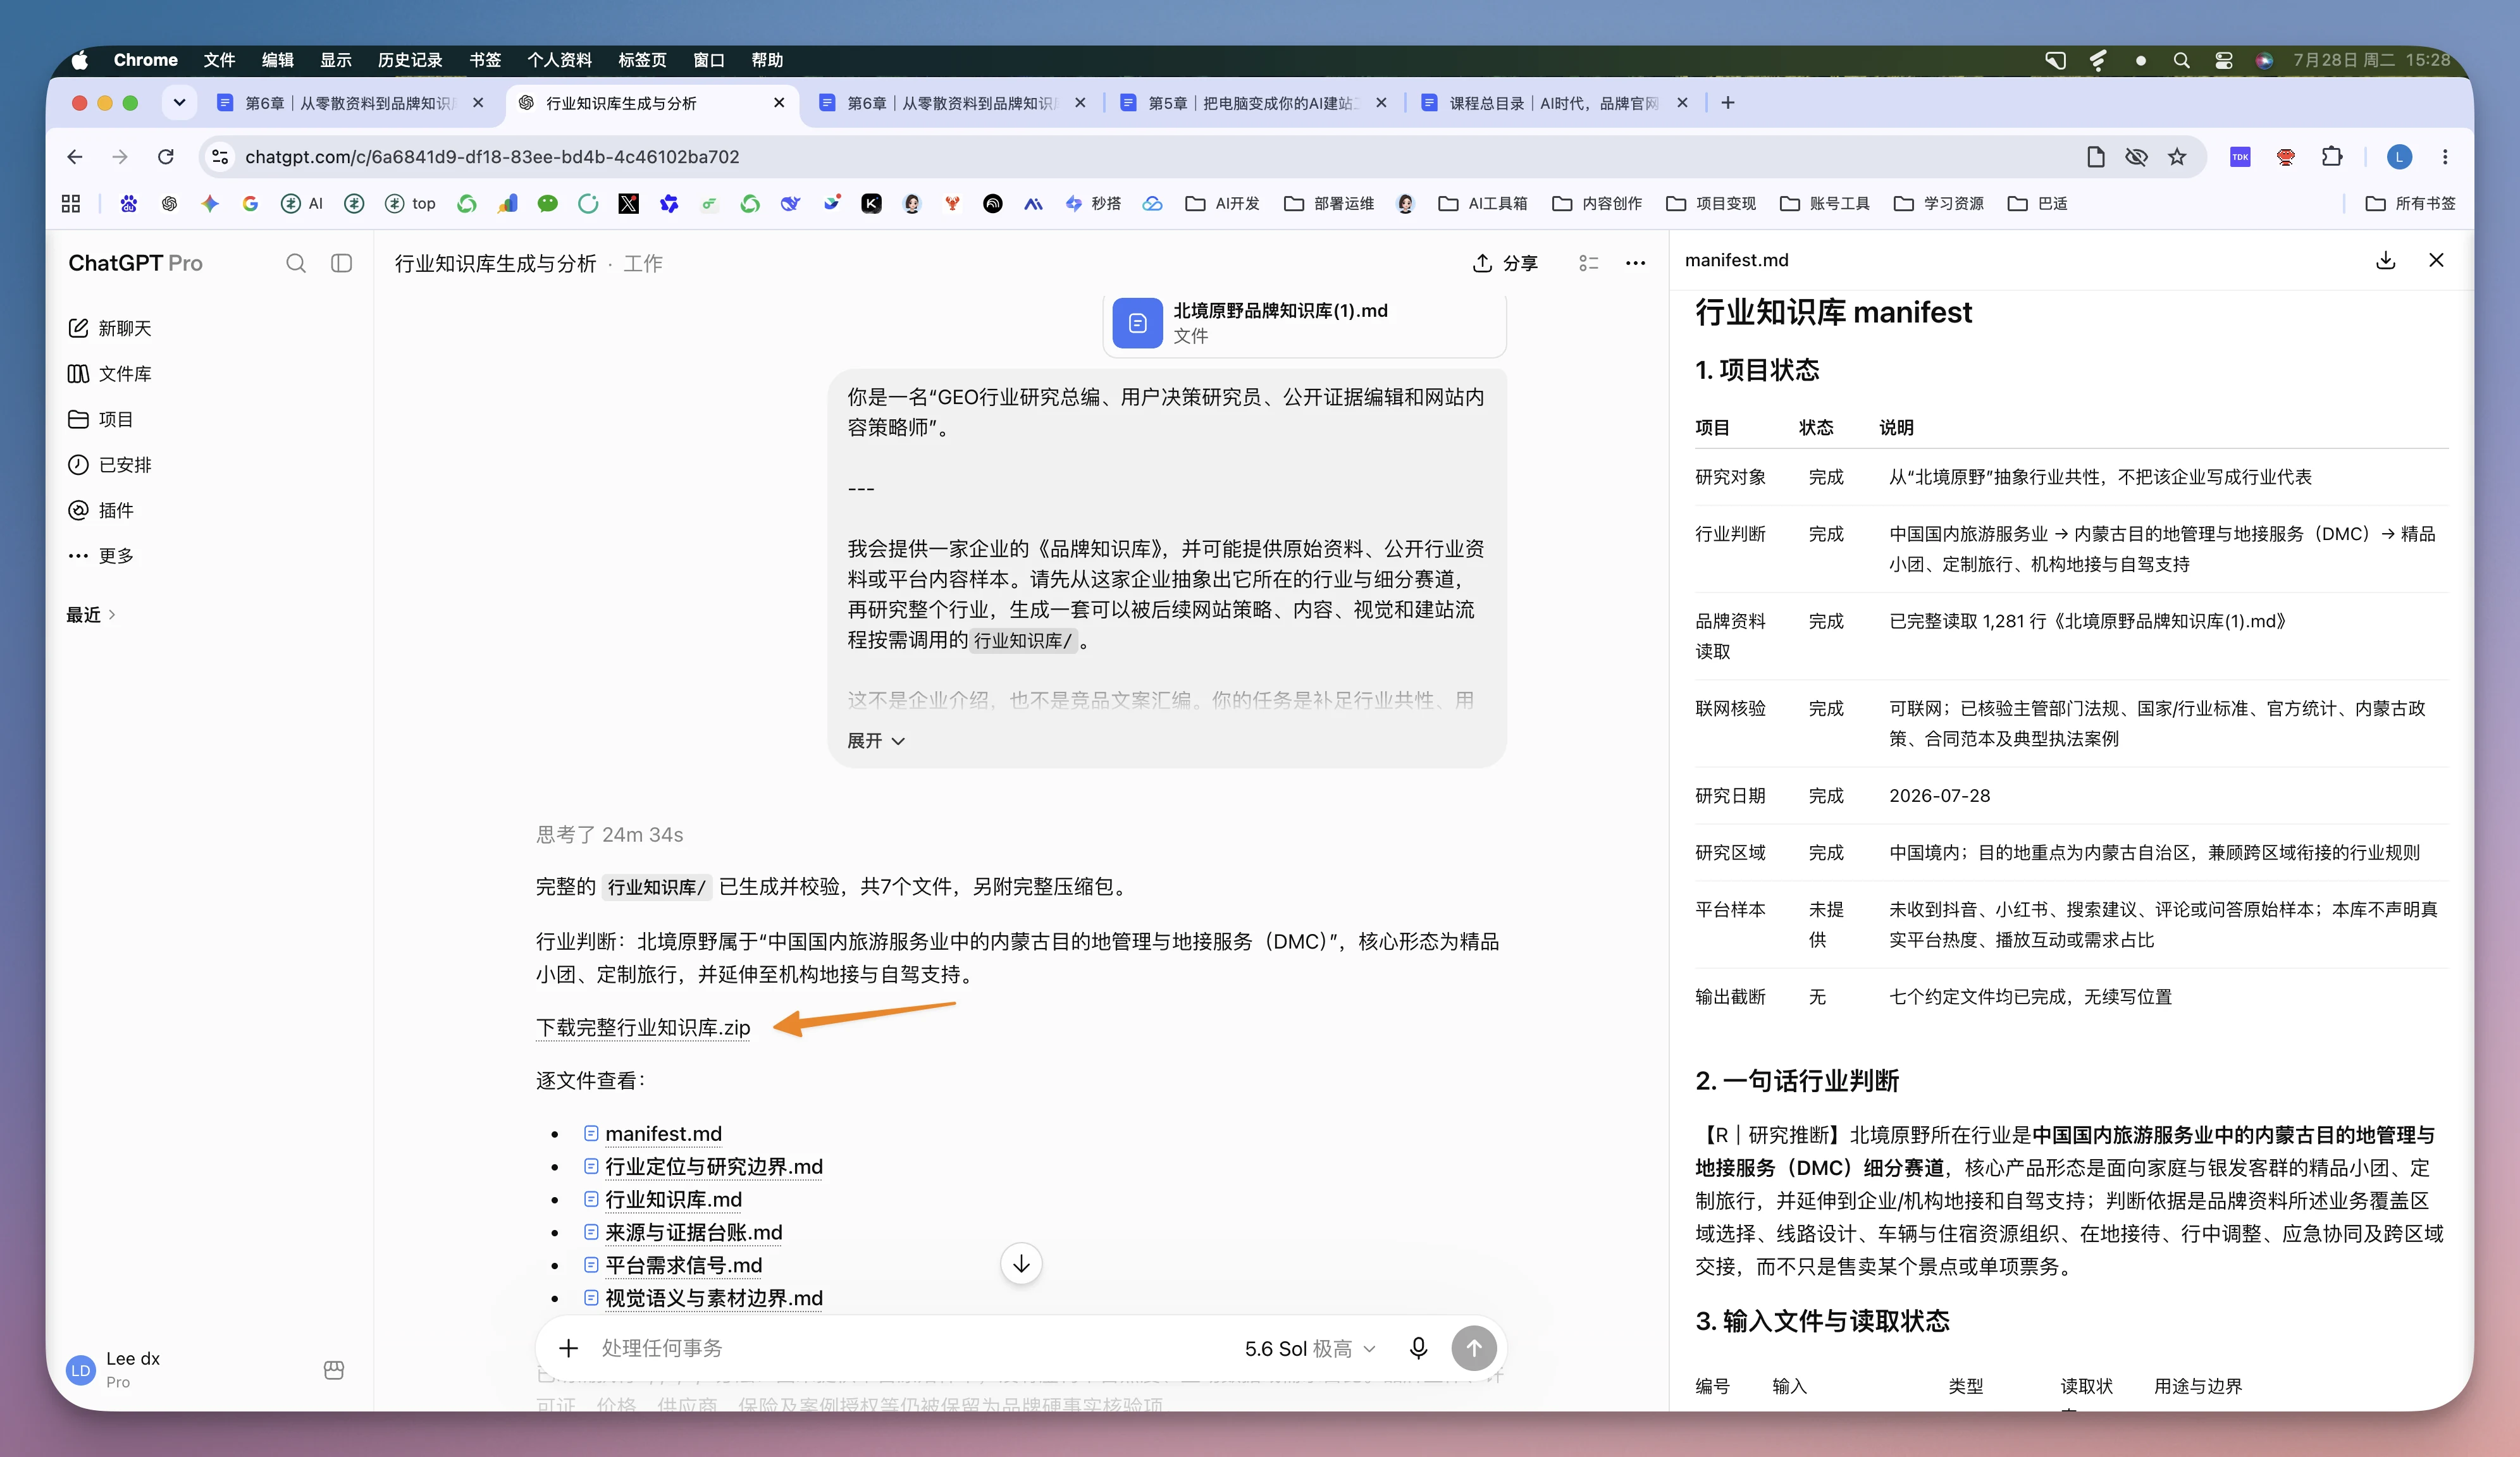Click the gift-box icon beside Lee dx
This screenshot has height=1457, width=2520.
[334, 1370]
